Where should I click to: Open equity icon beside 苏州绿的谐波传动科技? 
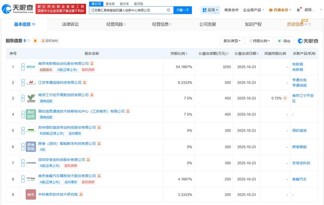click(x=99, y=128)
